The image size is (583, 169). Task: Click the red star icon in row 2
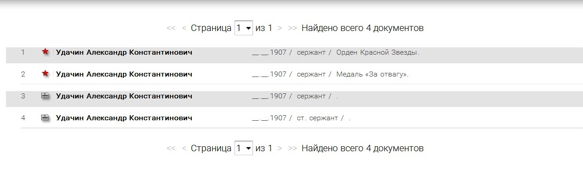click(45, 74)
